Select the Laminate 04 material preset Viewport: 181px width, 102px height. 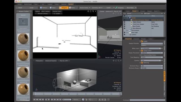click(x=23, y=89)
